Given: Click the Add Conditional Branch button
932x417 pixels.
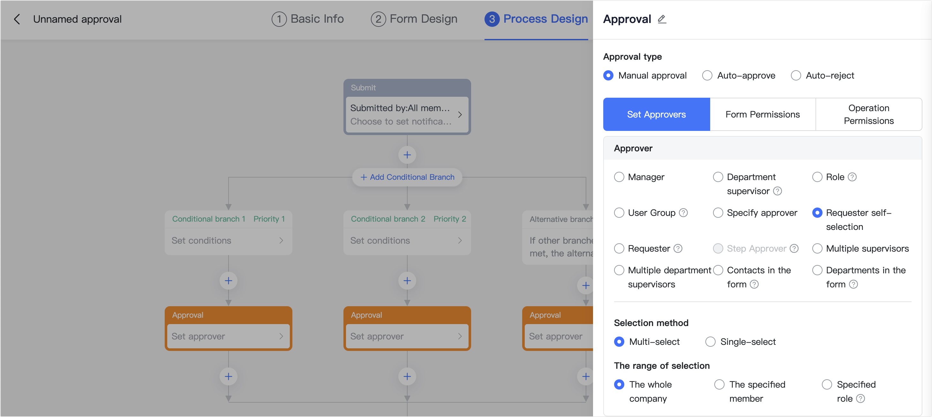Looking at the screenshot, I should (x=407, y=177).
